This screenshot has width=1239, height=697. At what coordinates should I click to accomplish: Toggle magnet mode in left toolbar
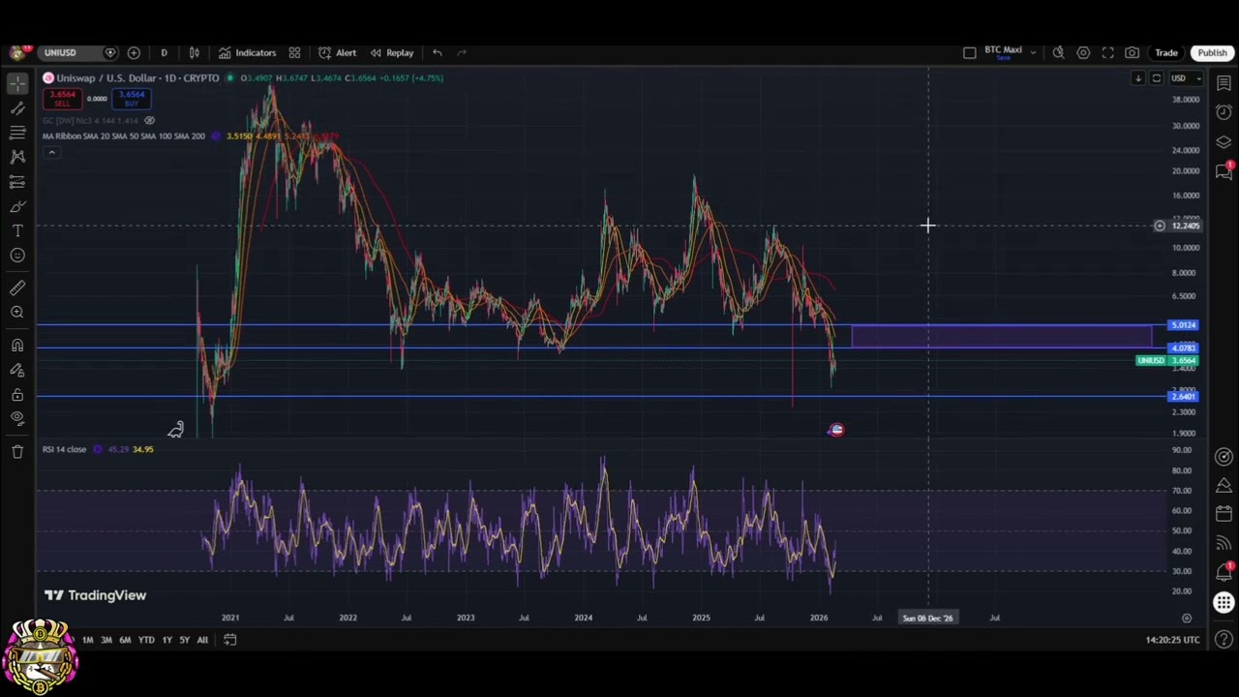[17, 346]
